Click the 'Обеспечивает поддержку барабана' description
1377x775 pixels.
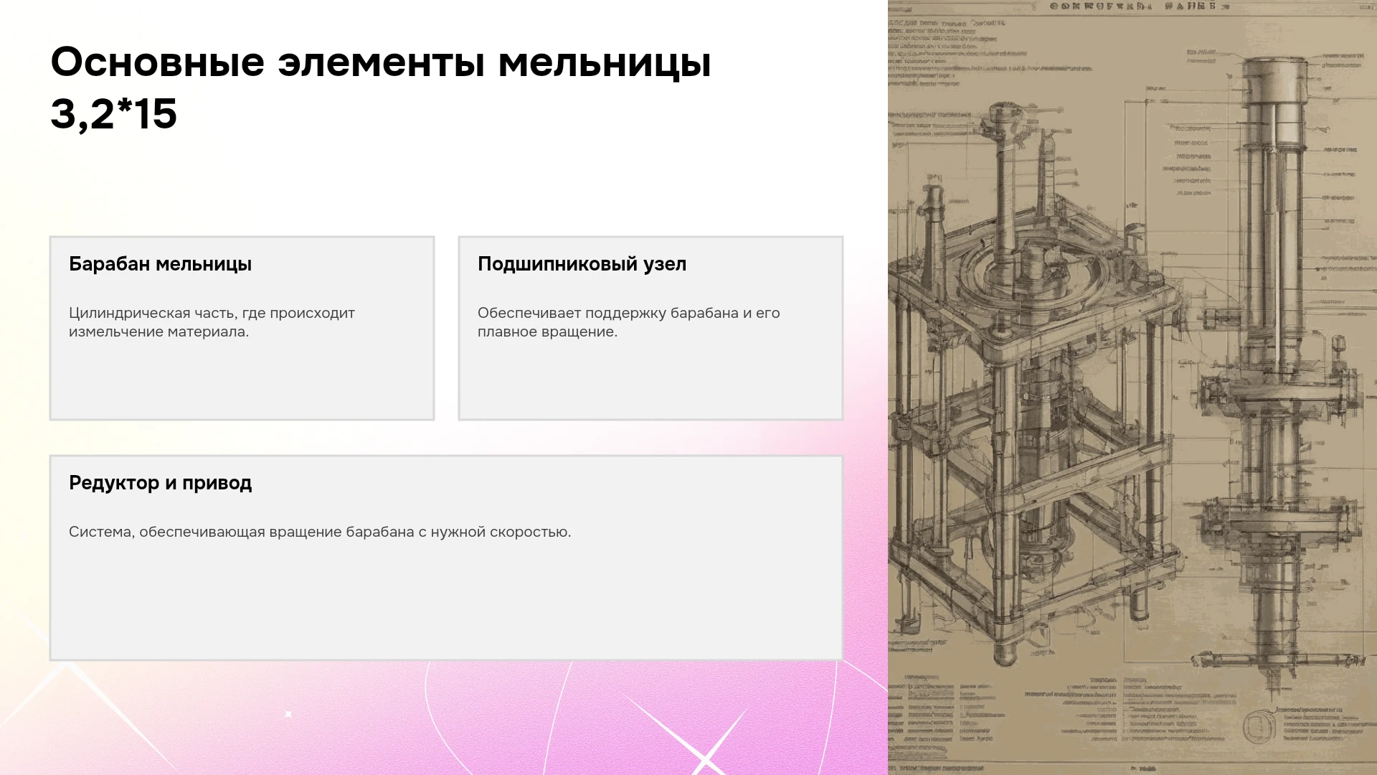coord(628,322)
